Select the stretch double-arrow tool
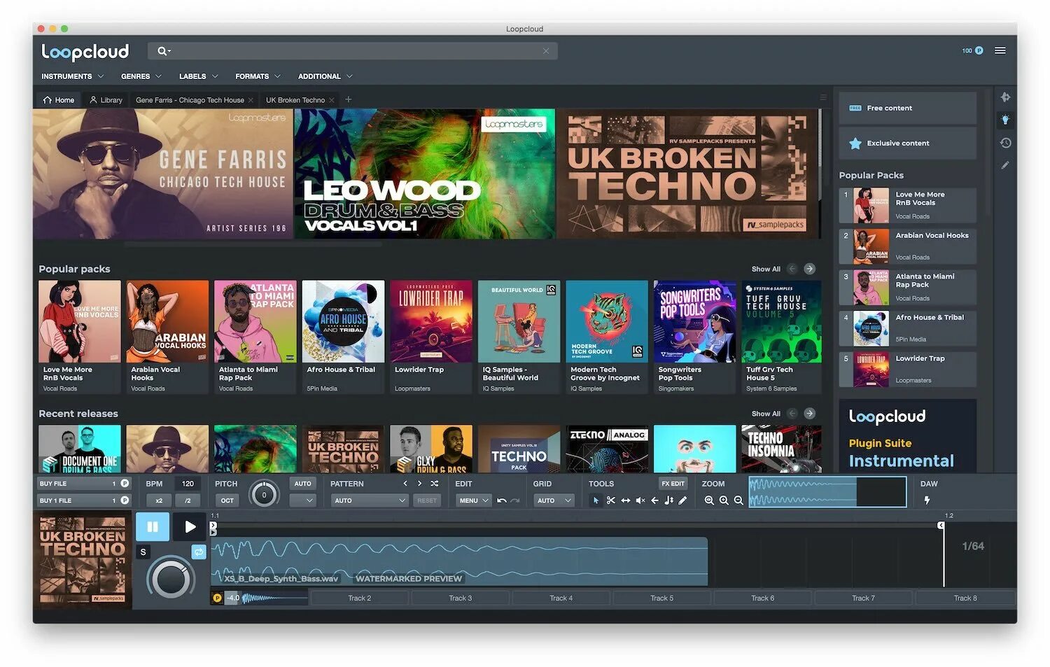This screenshot has height=667, width=1050. pyautogui.click(x=625, y=500)
